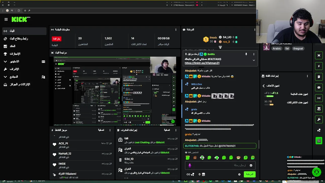325x183 pixels.
Task: Select تعيين هدف المتابعة option
Action: 299,94
